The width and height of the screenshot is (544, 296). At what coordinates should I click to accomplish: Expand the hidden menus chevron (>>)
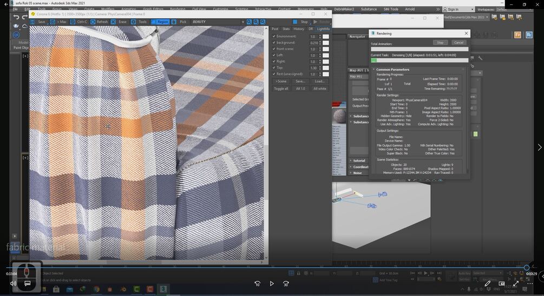[438, 9]
